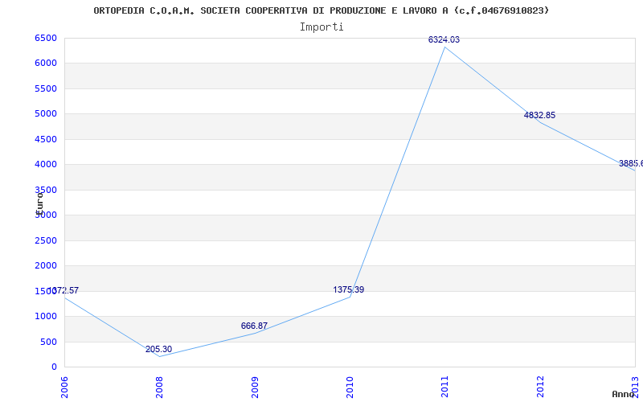Viewport: 643px width, 402px height.
Task: Click the 0 y-axis tick label
Action: pos(54,367)
